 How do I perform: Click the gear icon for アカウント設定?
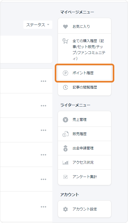pyautogui.click(x=65, y=209)
